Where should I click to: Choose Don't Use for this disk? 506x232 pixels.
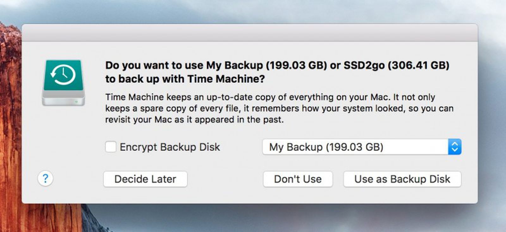(297, 179)
